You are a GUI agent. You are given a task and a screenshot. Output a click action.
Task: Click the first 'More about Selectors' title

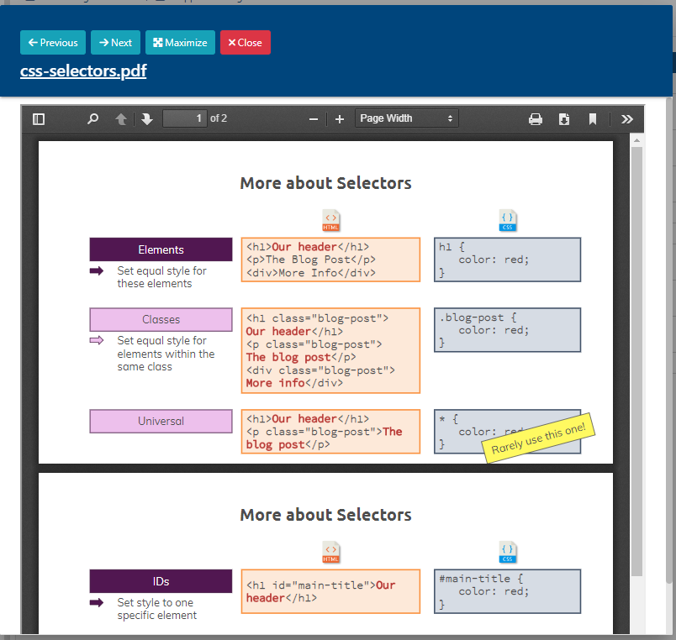(x=326, y=183)
